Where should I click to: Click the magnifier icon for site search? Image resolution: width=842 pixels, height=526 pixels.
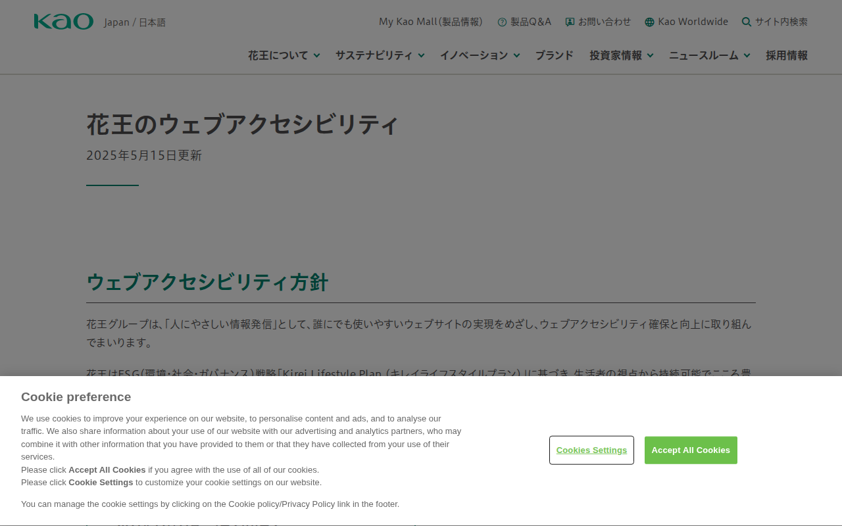click(x=747, y=22)
